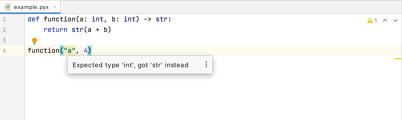Viewport: 402px width, 120px height.
Task: Click the warning triangle inspection indicator
Action: 370,20
